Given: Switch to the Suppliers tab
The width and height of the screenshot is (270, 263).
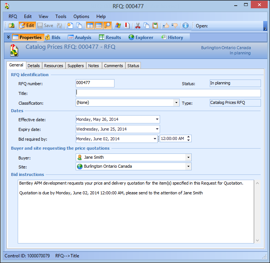Looking at the screenshot, I should (75, 66).
